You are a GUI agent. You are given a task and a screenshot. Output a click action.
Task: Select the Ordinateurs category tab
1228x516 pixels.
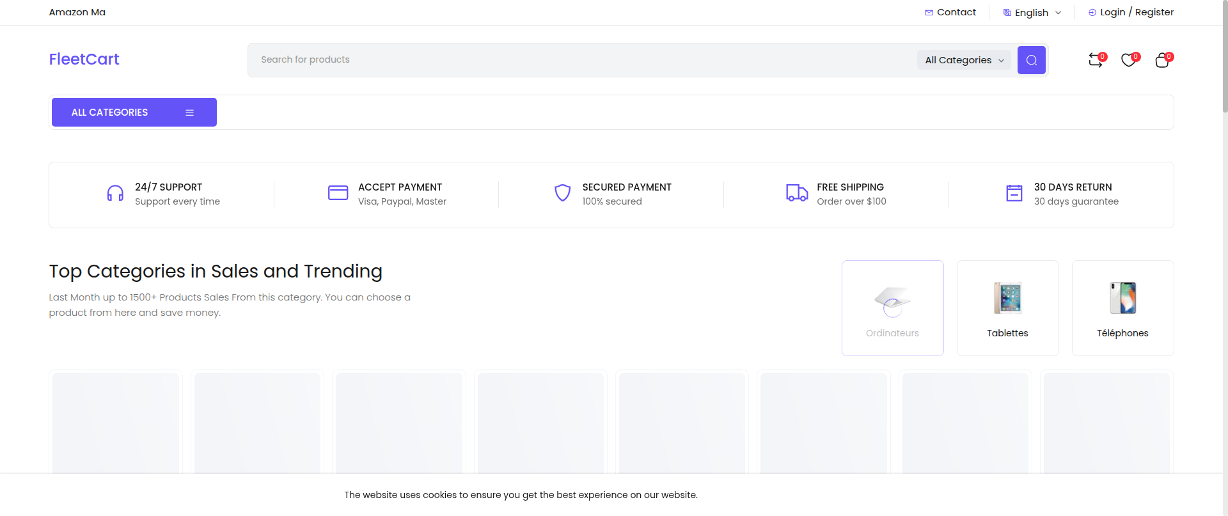tap(893, 308)
